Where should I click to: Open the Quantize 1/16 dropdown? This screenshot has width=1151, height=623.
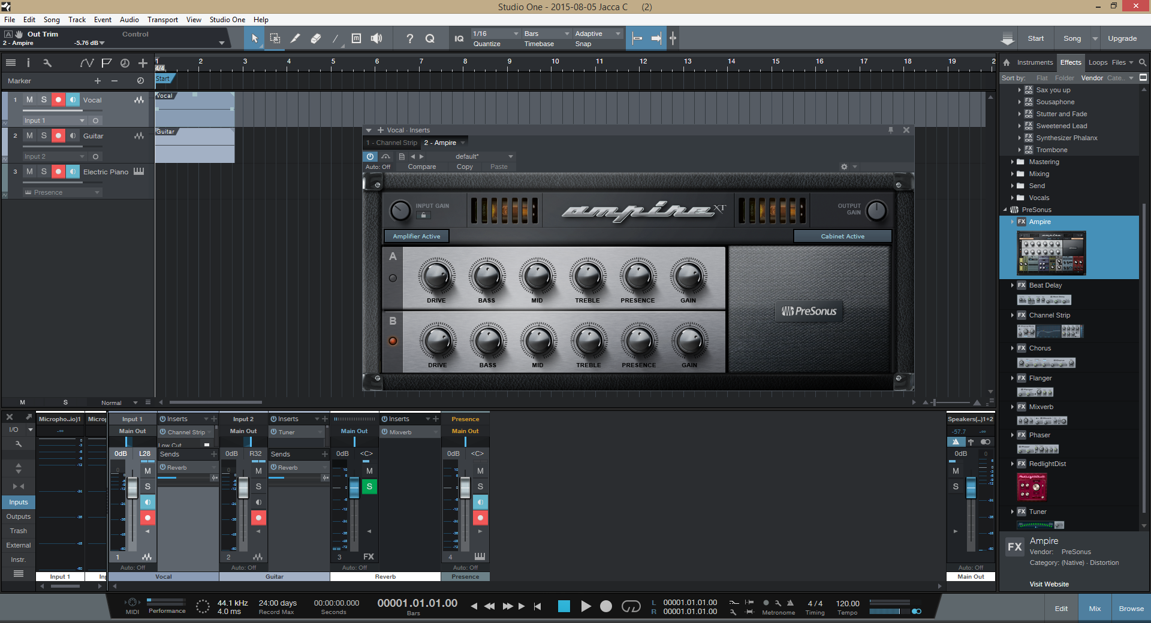pos(495,34)
